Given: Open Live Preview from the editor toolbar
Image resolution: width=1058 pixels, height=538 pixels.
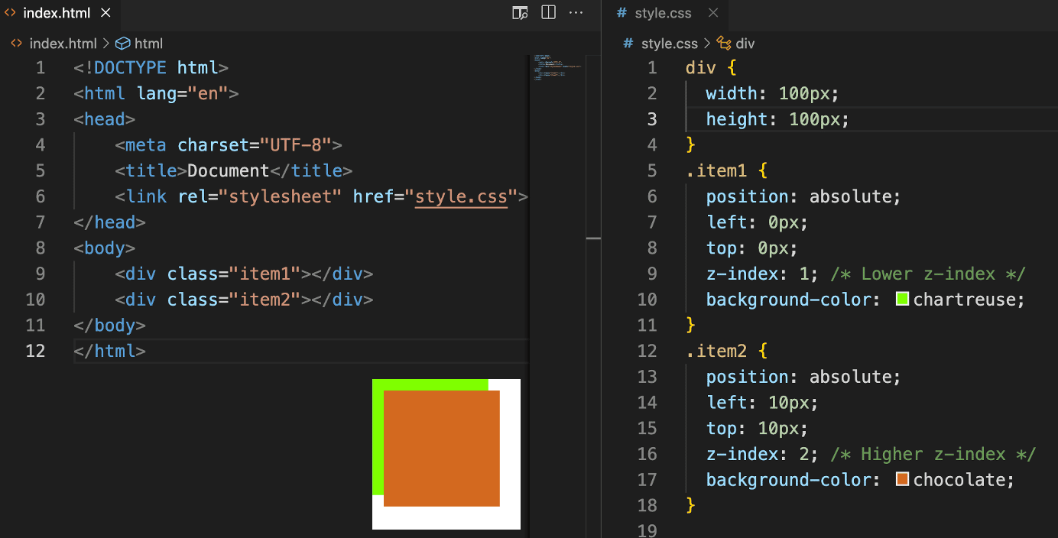Looking at the screenshot, I should point(519,13).
